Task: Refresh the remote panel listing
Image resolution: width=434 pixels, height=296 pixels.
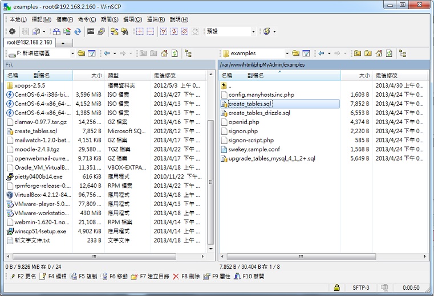Action: pos(389,54)
